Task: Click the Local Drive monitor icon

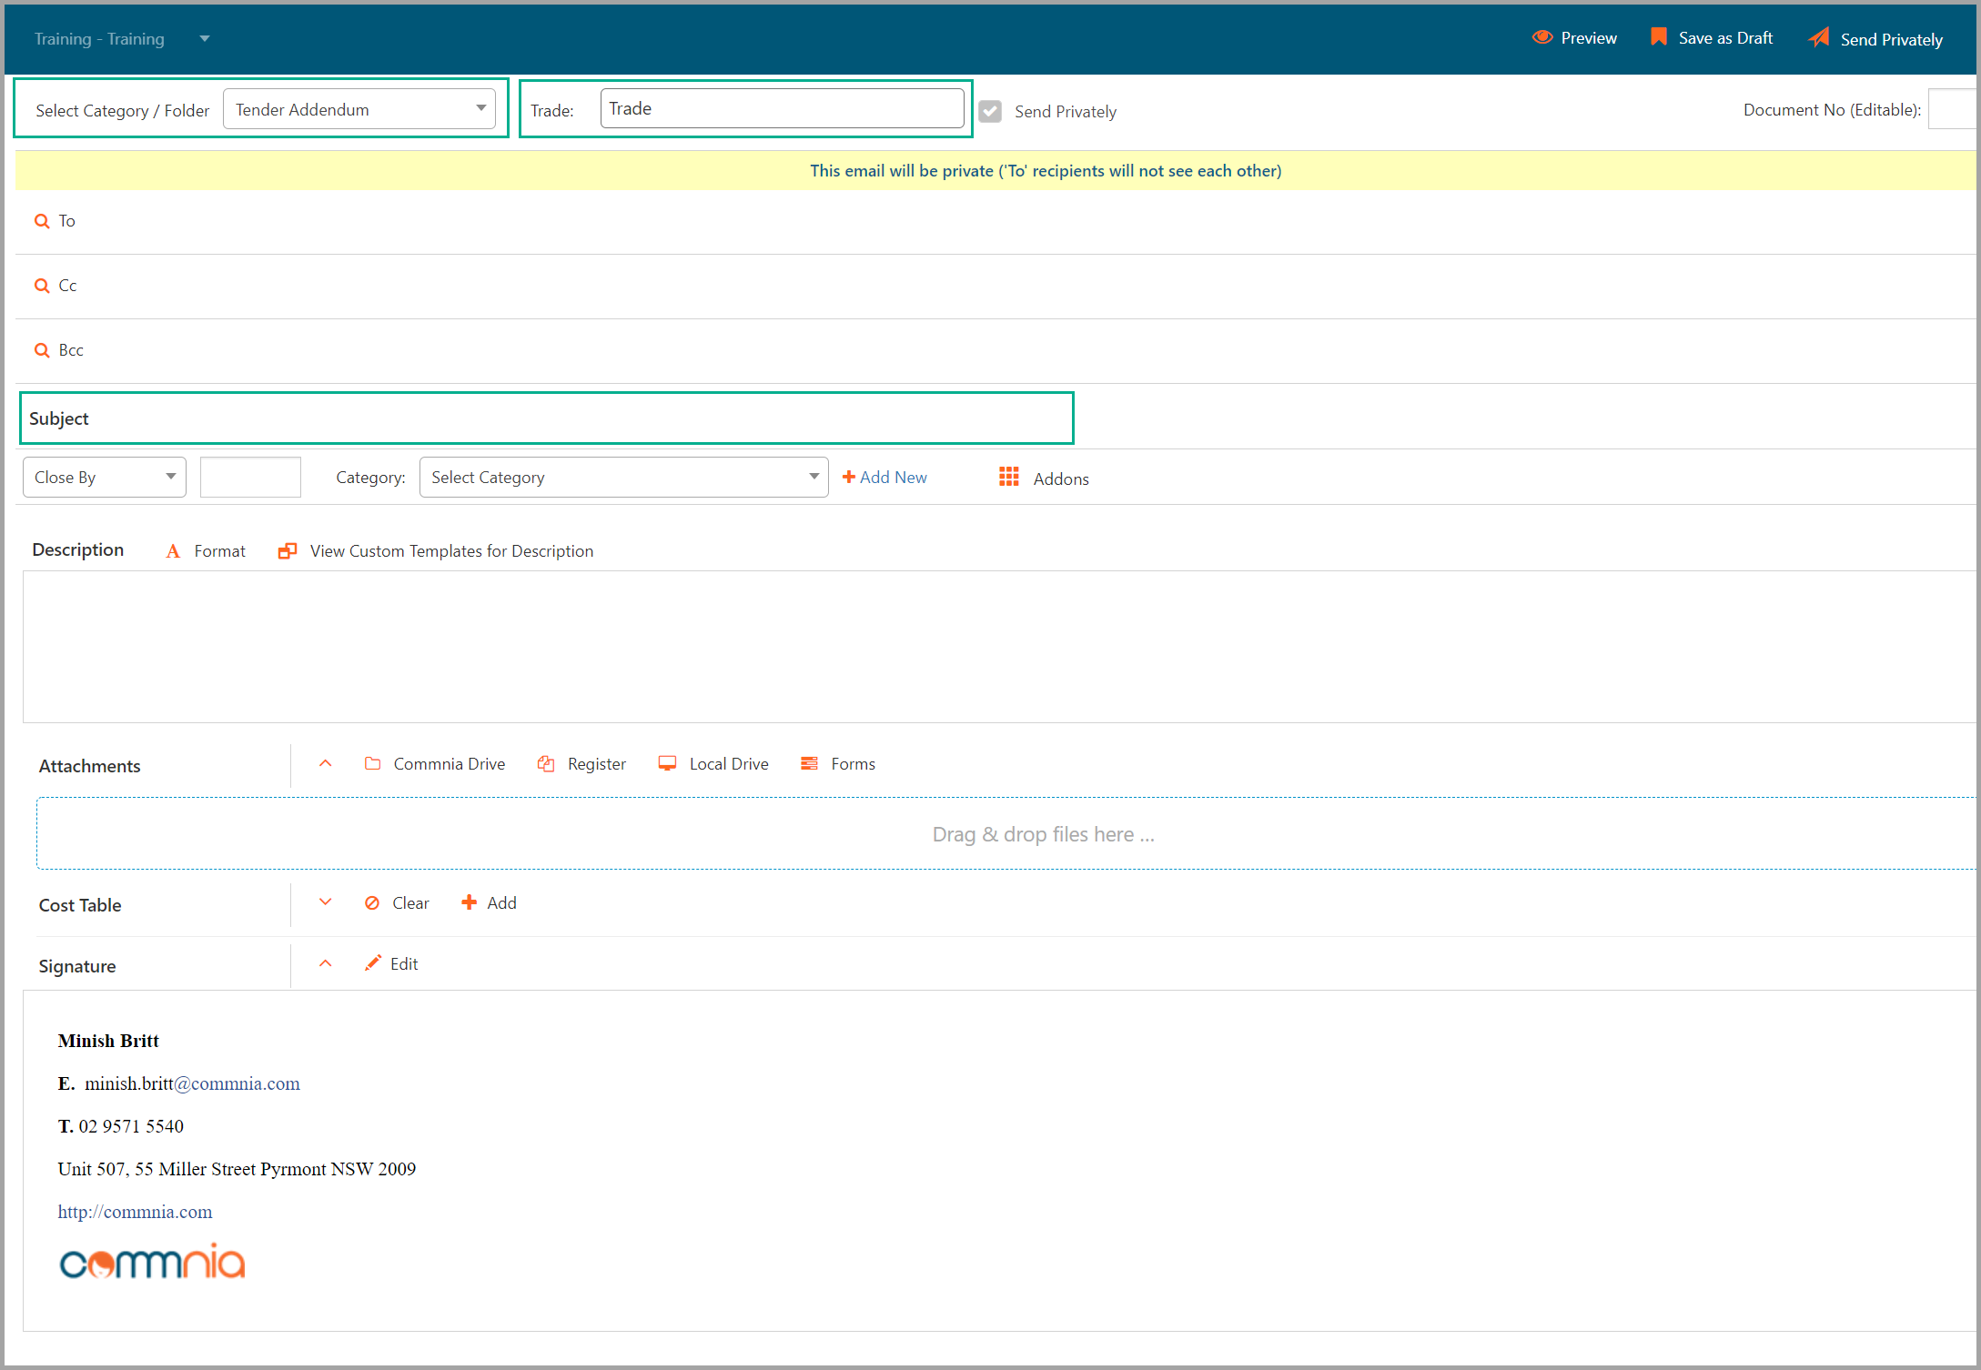Action: click(667, 763)
